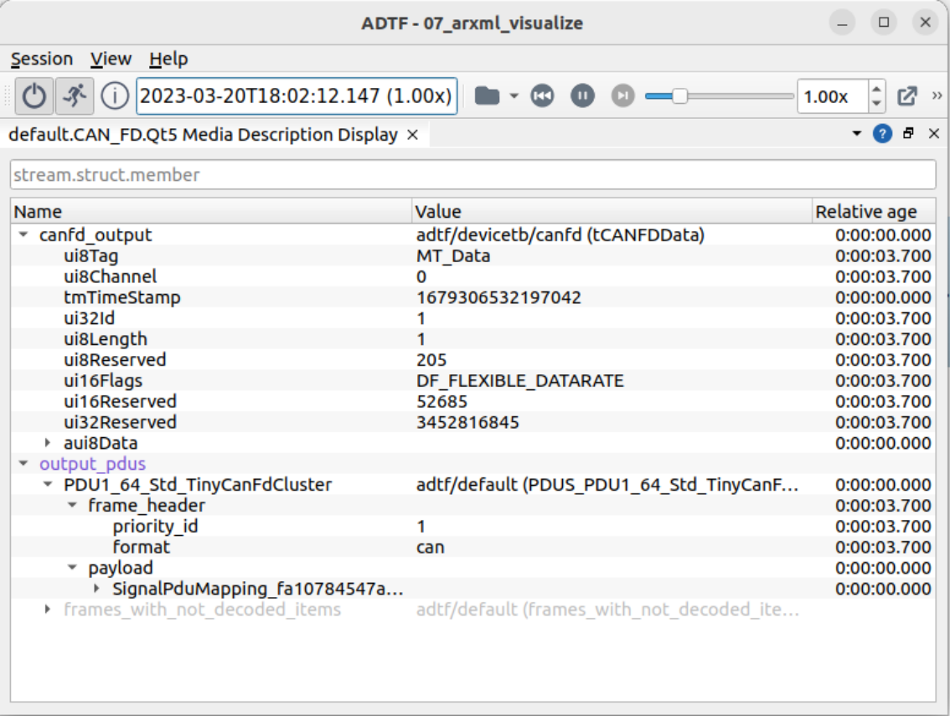This screenshot has height=716, width=950.
Task: Open the dropdown arrow beside the folder icon
Action: (x=514, y=96)
